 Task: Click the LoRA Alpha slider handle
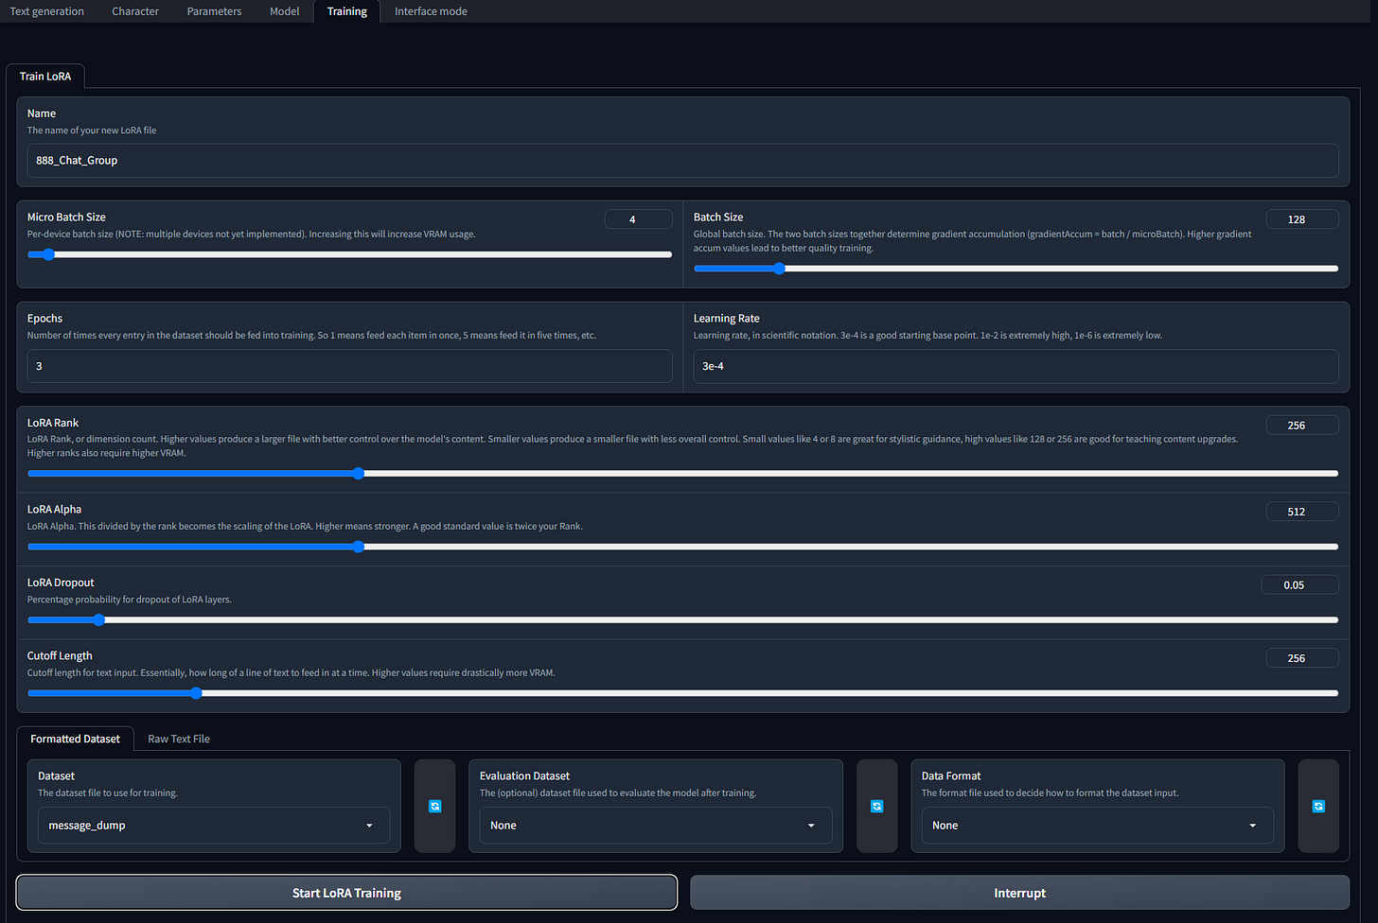click(x=358, y=547)
